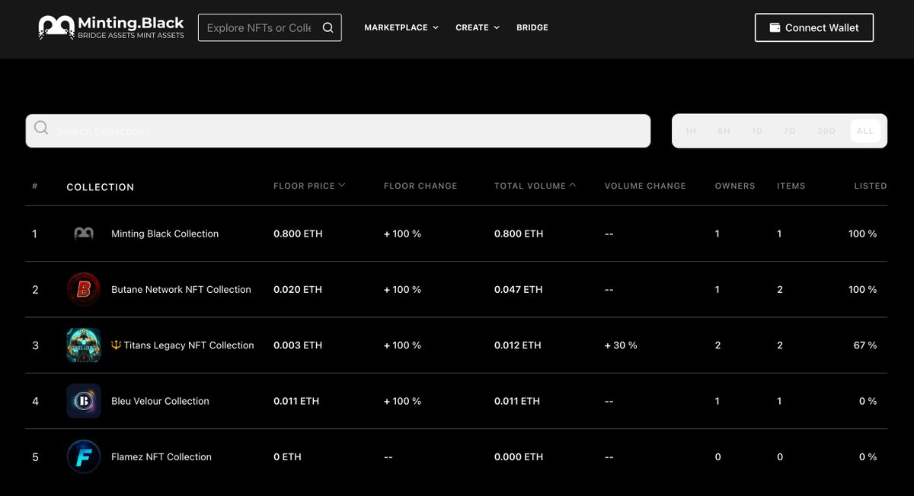Select the 6H time filter
This screenshot has width=914, height=496.
[724, 131]
